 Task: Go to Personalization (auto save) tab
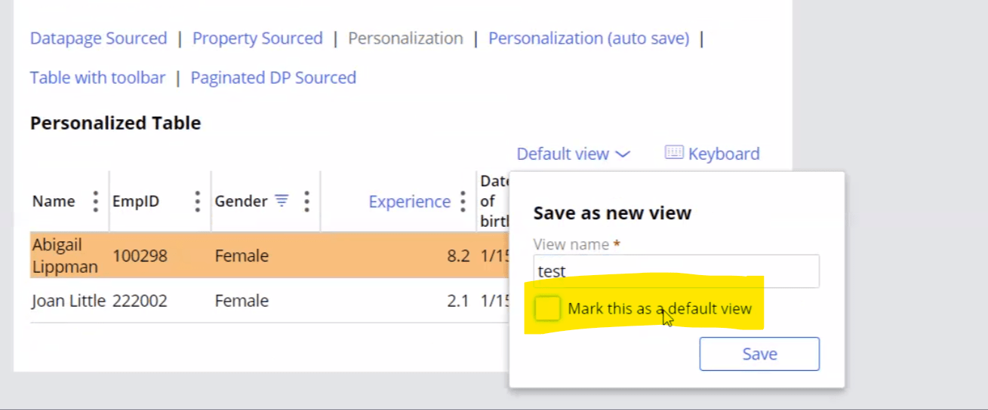point(589,38)
